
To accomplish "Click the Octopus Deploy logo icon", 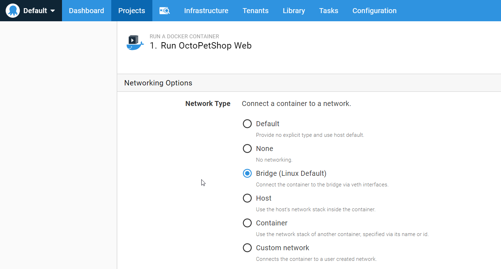I will coord(13,11).
